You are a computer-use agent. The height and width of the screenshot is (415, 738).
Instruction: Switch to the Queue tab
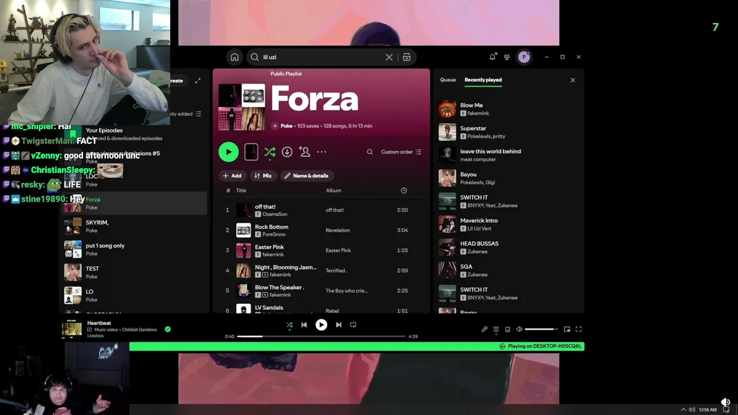(448, 80)
